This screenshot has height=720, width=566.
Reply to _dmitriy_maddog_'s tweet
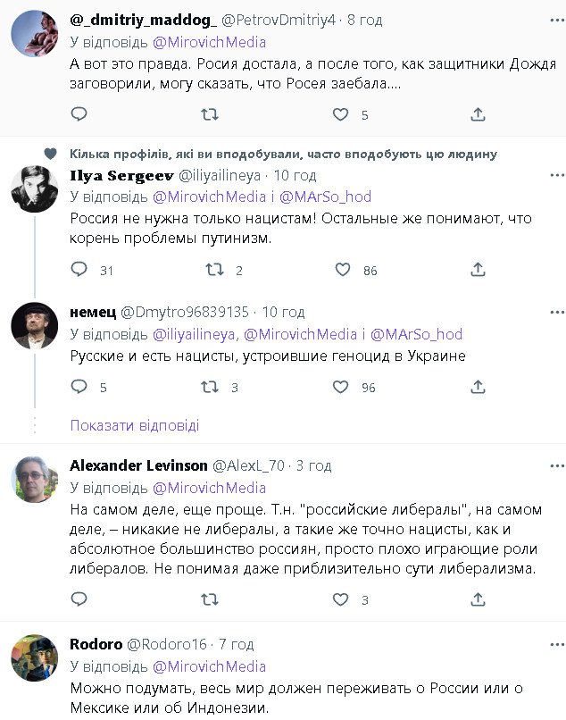point(79,114)
